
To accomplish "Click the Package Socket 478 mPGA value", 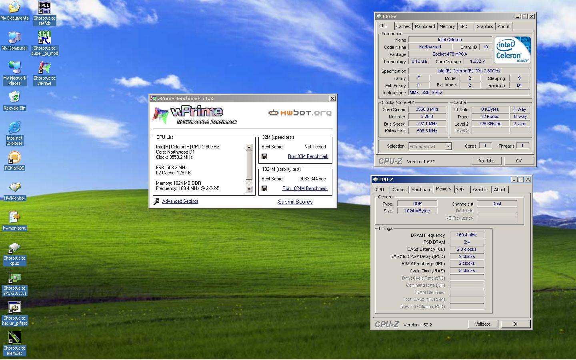I will click(x=450, y=54).
